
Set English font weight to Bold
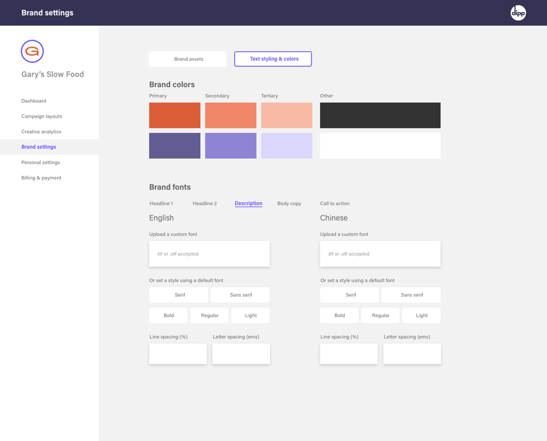[x=168, y=315]
